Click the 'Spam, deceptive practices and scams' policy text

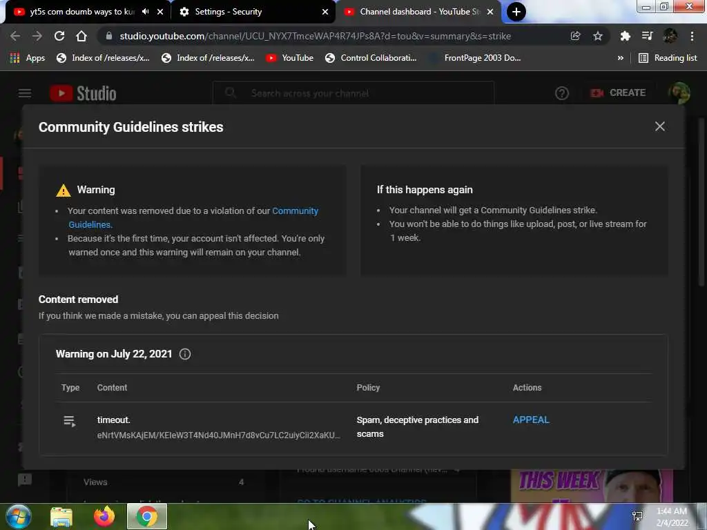(418, 426)
